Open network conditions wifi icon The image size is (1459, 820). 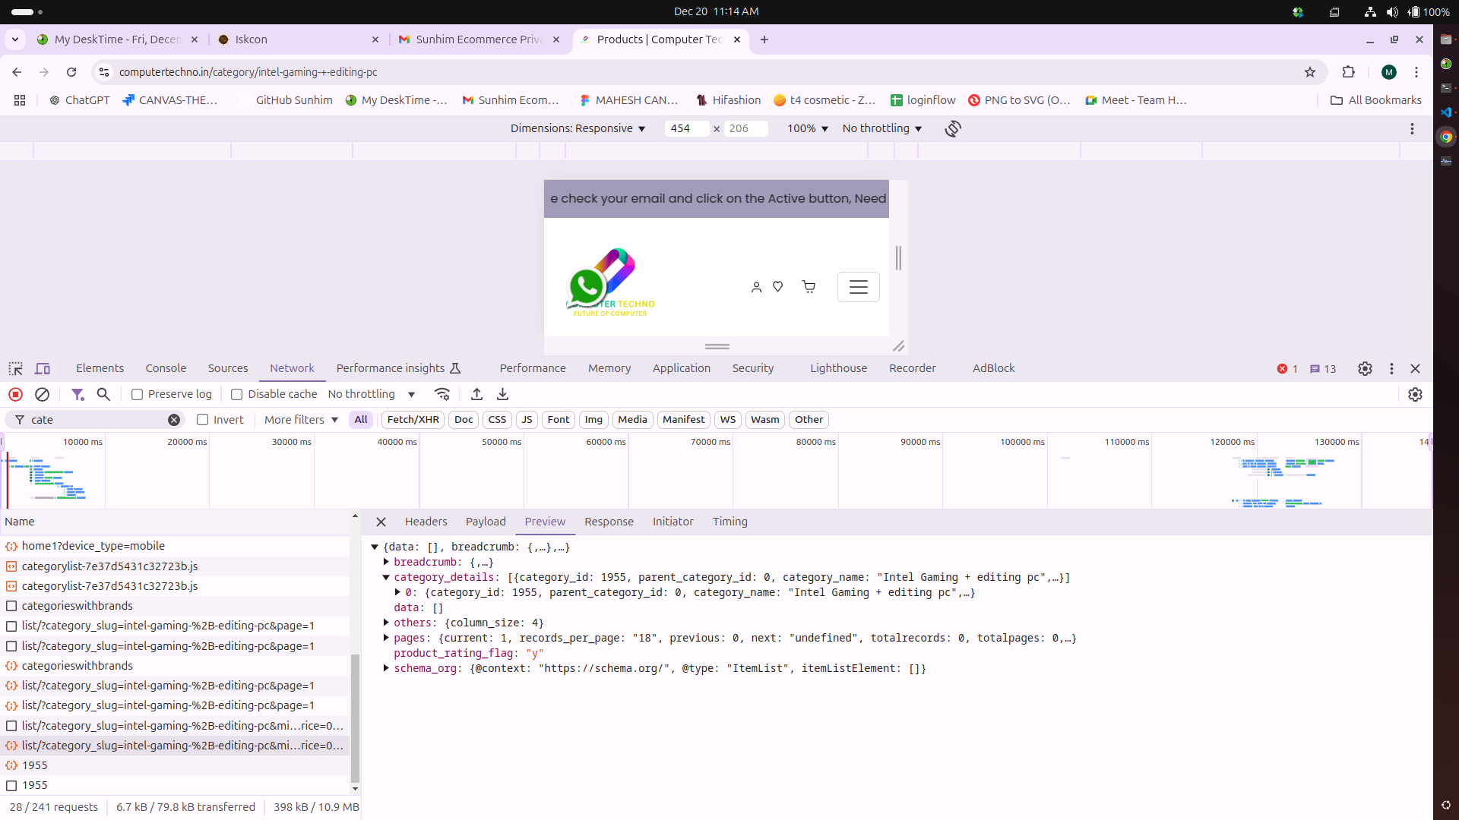[442, 395]
